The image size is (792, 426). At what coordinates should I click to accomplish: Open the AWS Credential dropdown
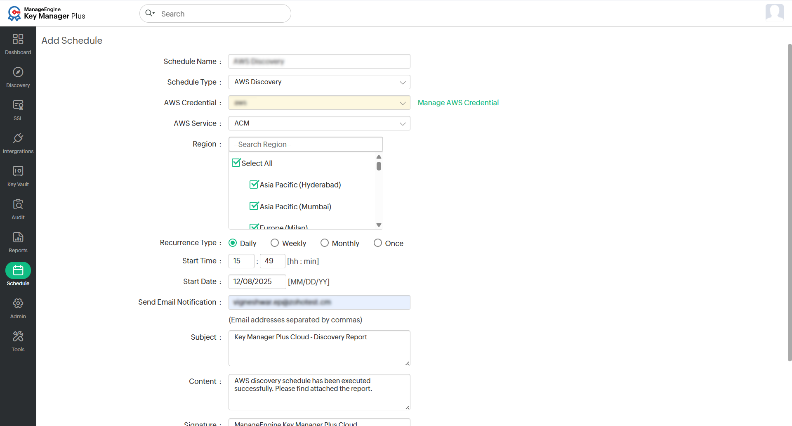[x=319, y=102]
